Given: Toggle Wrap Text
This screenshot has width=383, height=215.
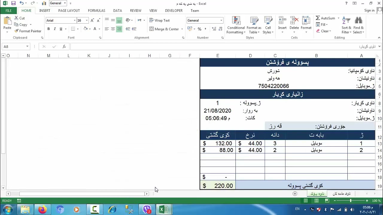Looking at the screenshot, I should click(159, 20).
